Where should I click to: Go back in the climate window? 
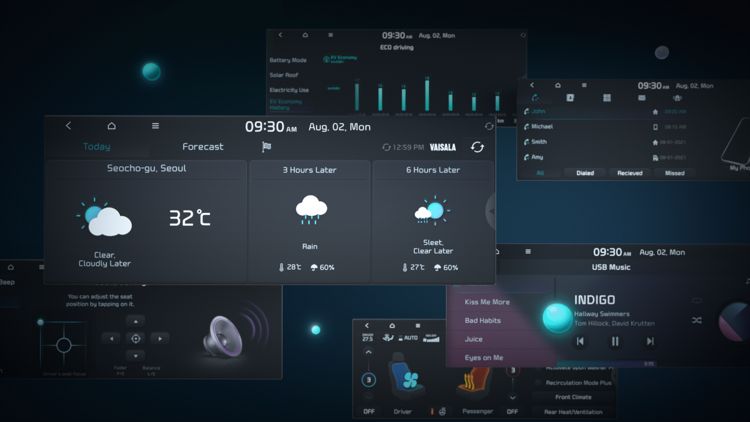[x=367, y=325]
